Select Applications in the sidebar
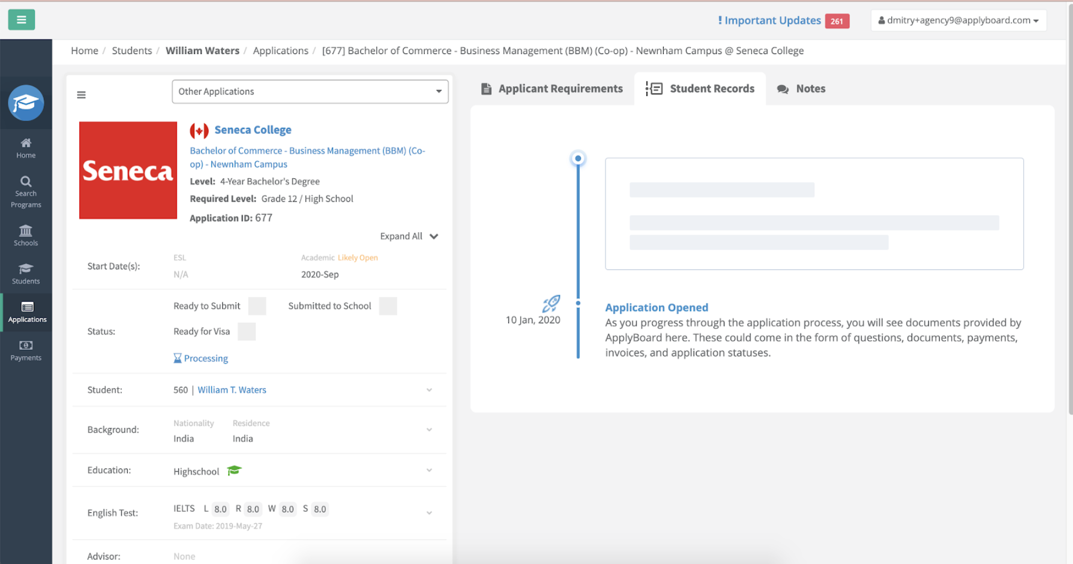The height and width of the screenshot is (564, 1073). [27, 313]
